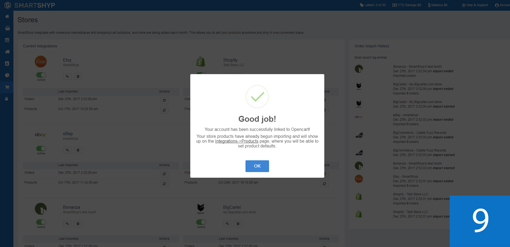Delete the Bonanza integration with the trash icon
Image resolution: width=510 pixels, height=247 pixels.
(x=78, y=224)
